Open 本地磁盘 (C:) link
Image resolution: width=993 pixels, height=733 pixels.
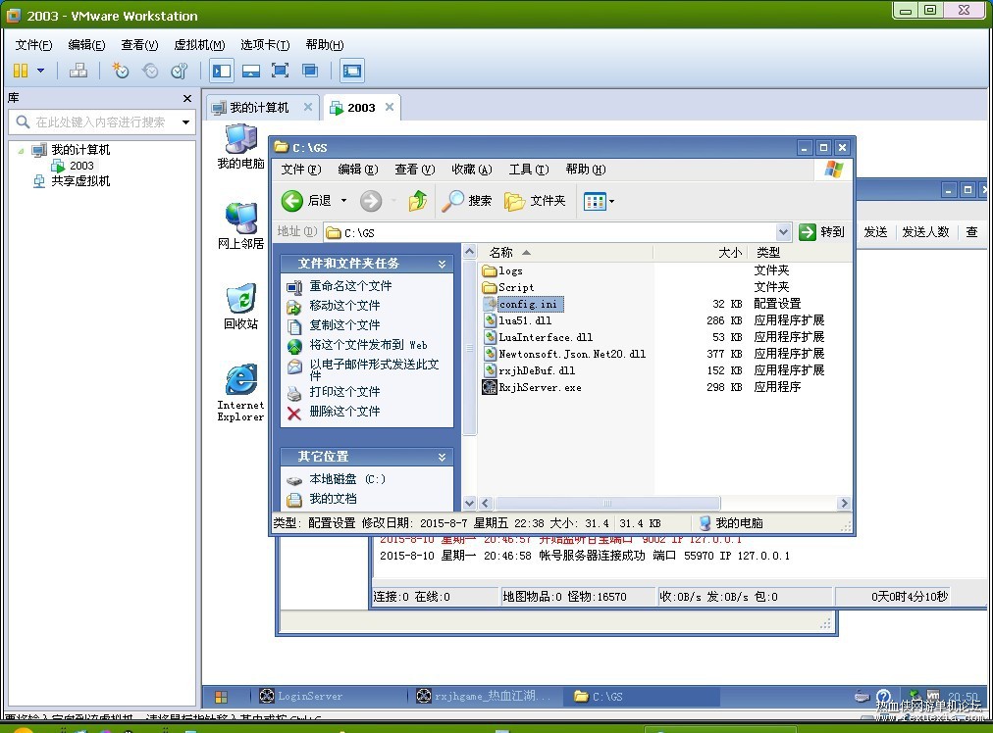pyautogui.click(x=347, y=479)
